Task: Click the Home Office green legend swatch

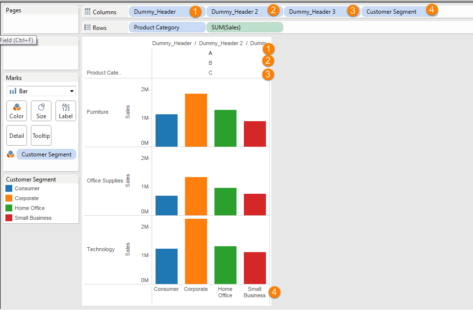Action: [9, 208]
